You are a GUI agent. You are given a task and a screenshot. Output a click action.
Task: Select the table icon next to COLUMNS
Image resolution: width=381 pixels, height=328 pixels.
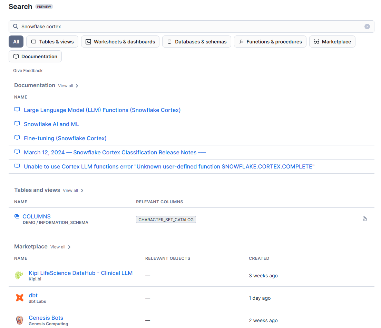coord(17,216)
